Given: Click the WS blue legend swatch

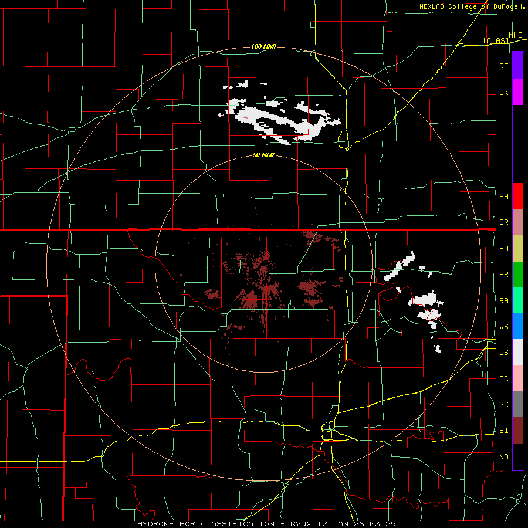Looking at the screenshot, I should pyautogui.click(x=518, y=326).
